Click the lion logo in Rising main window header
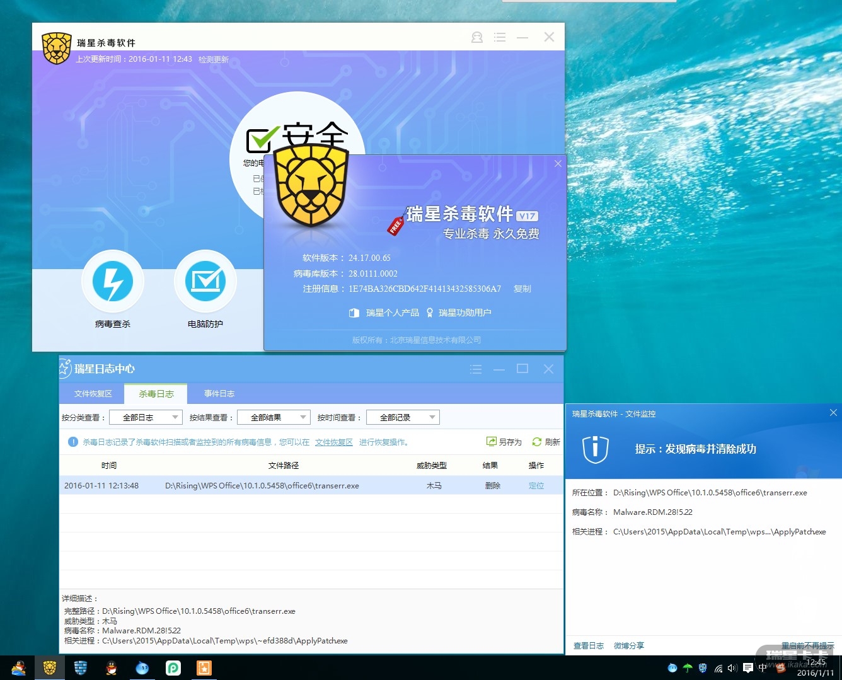The width and height of the screenshot is (842, 680). 57,49
